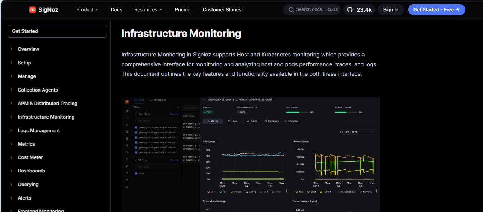Expand the Metrics section chevron
Image resolution: width=483 pixels, height=212 pixels.
pos(11,144)
